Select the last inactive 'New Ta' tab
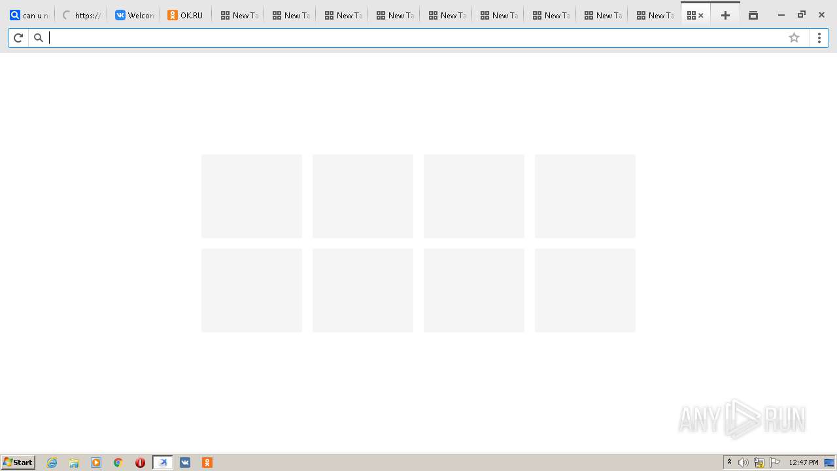This screenshot has width=837, height=471. pyautogui.click(x=655, y=15)
